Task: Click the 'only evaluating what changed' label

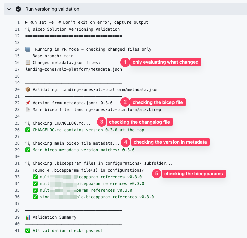Action: click(165, 62)
